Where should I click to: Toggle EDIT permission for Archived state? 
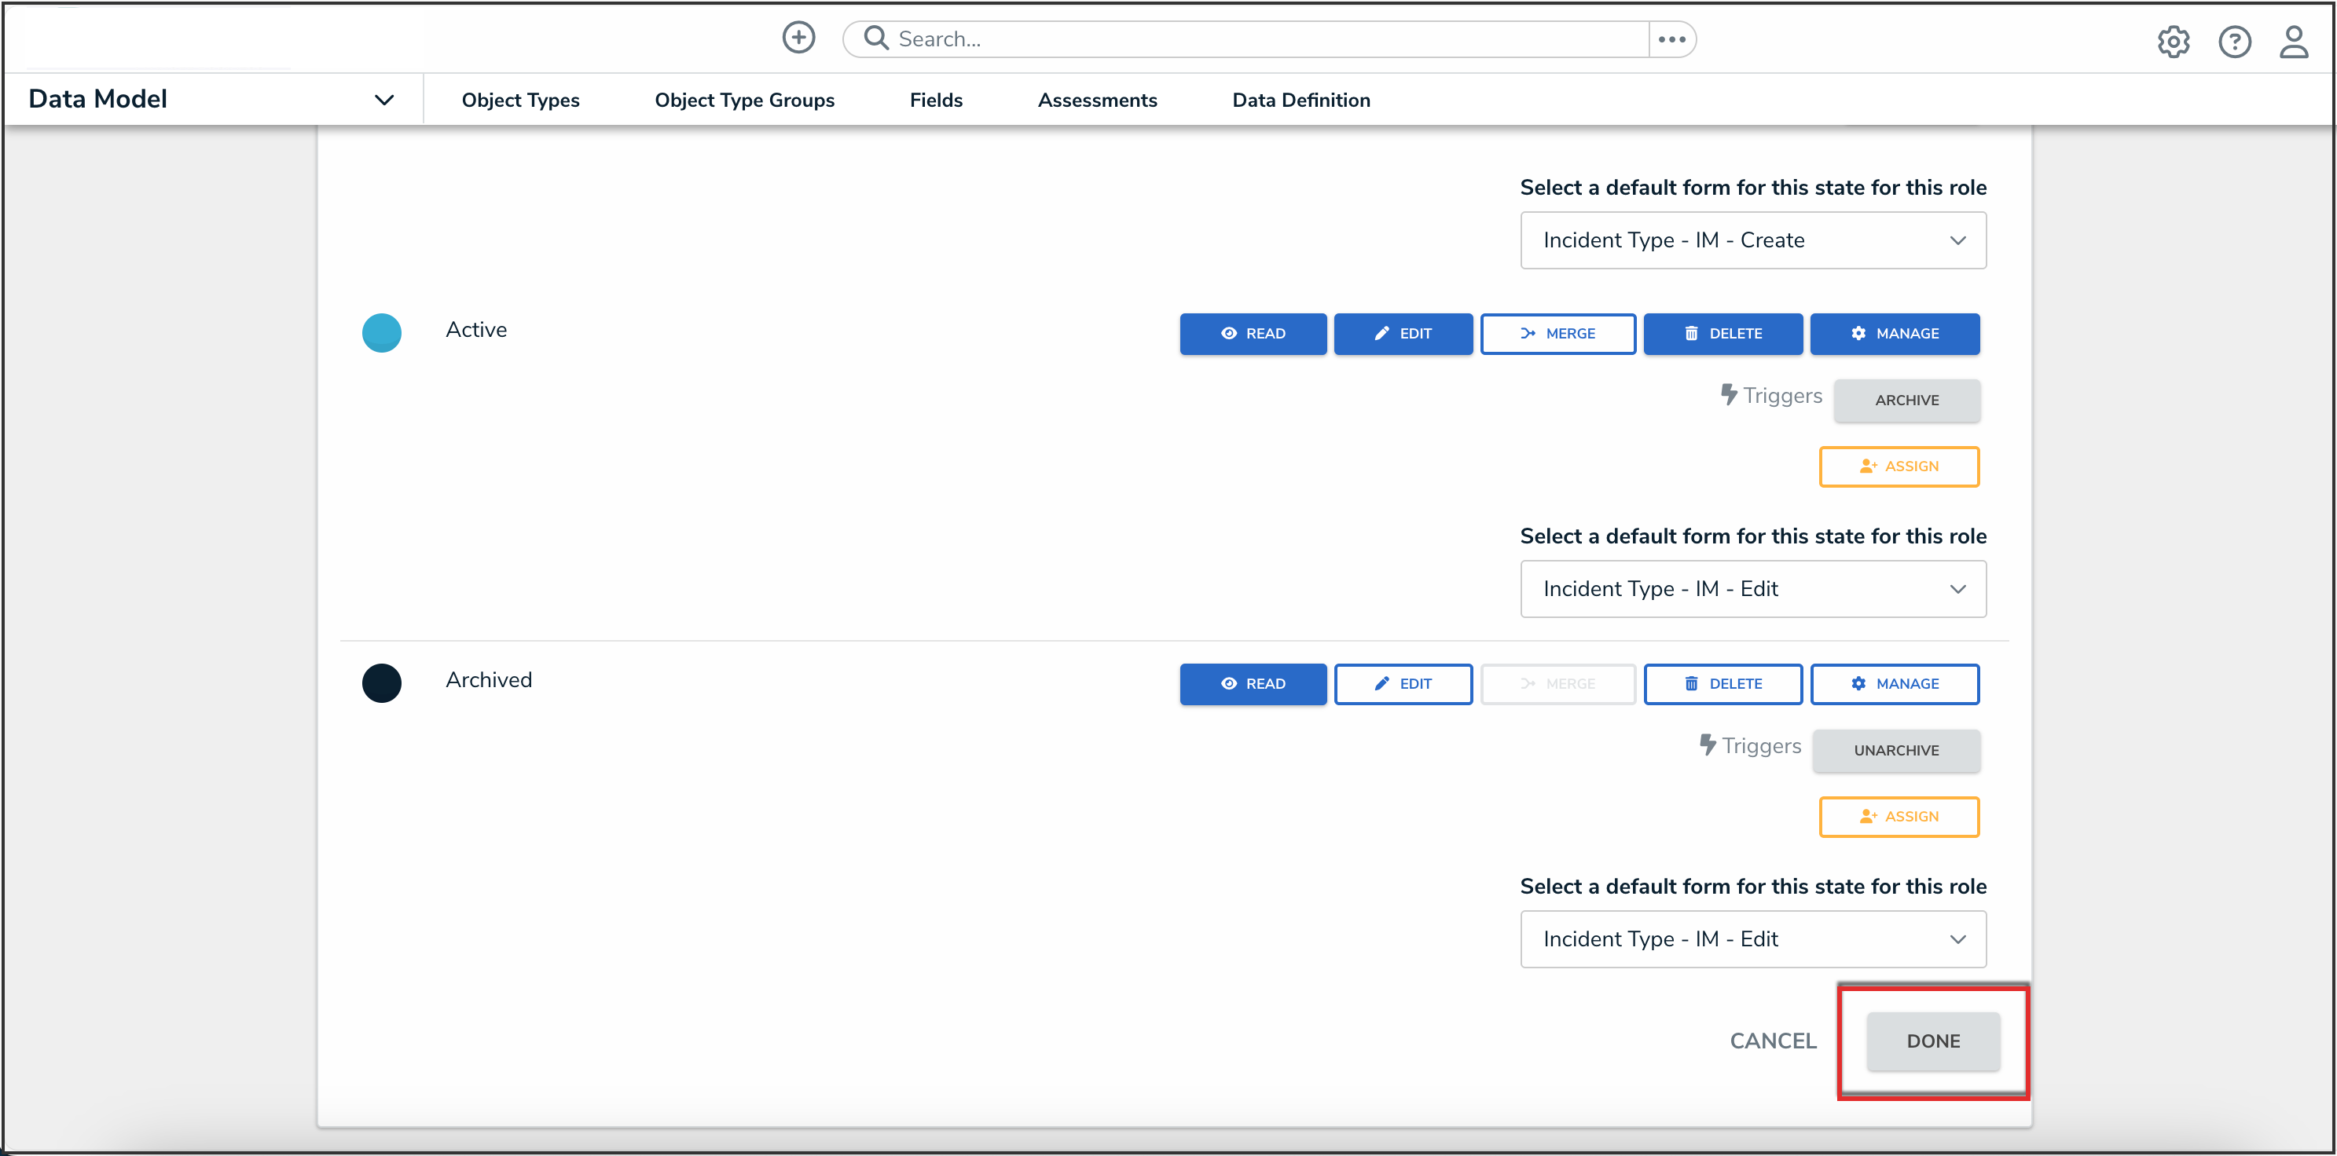click(1403, 684)
